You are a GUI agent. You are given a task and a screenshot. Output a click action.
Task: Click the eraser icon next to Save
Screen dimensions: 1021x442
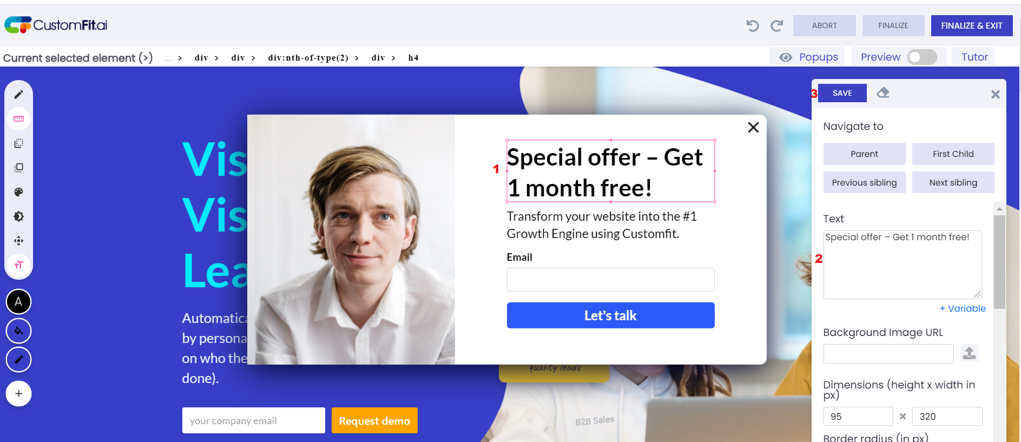point(883,93)
